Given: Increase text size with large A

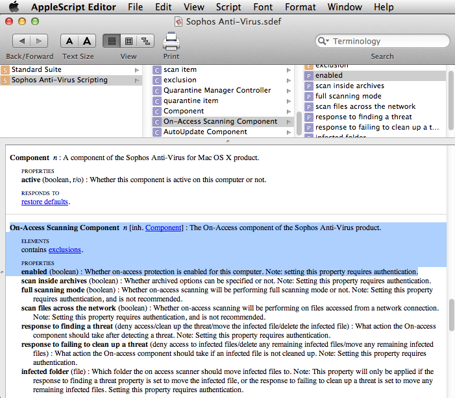Looking at the screenshot, I should point(87,41).
